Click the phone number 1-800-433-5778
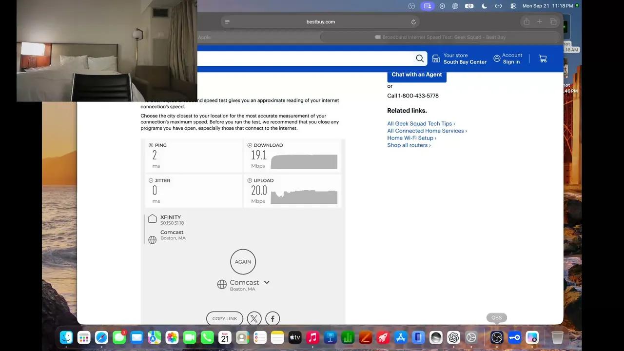The height and width of the screenshot is (351, 624). 418,96
